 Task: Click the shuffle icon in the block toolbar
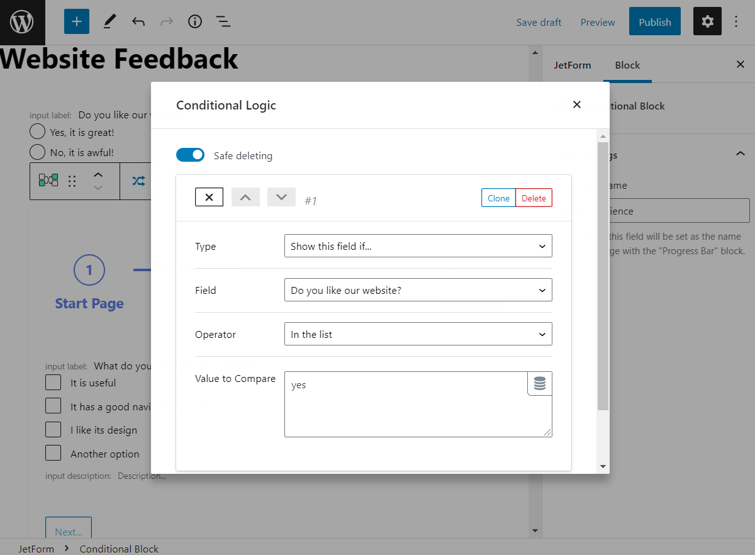(x=138, y=181)
